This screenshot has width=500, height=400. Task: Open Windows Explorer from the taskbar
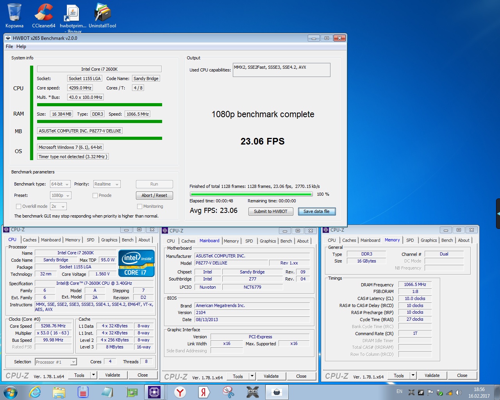(x=59, y=392)
